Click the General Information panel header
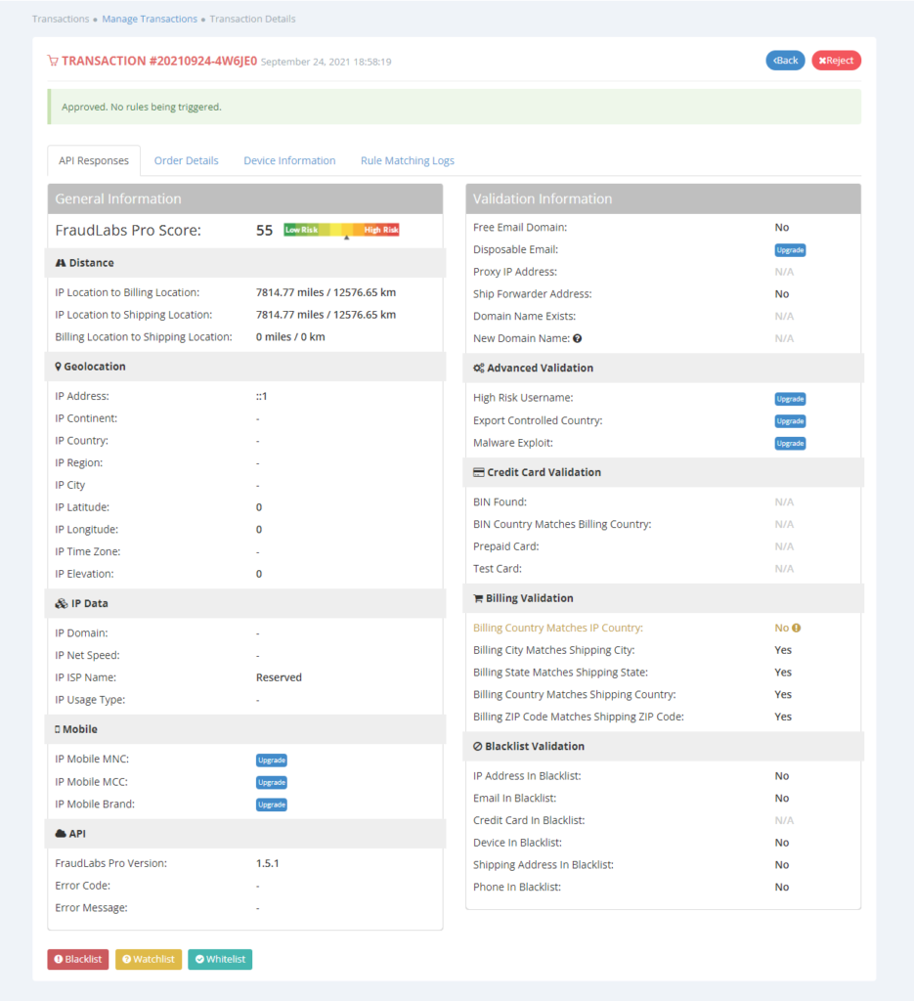The height and width of the screenshot is (1001, 914). pyautogui.click(x=245, y=199)
